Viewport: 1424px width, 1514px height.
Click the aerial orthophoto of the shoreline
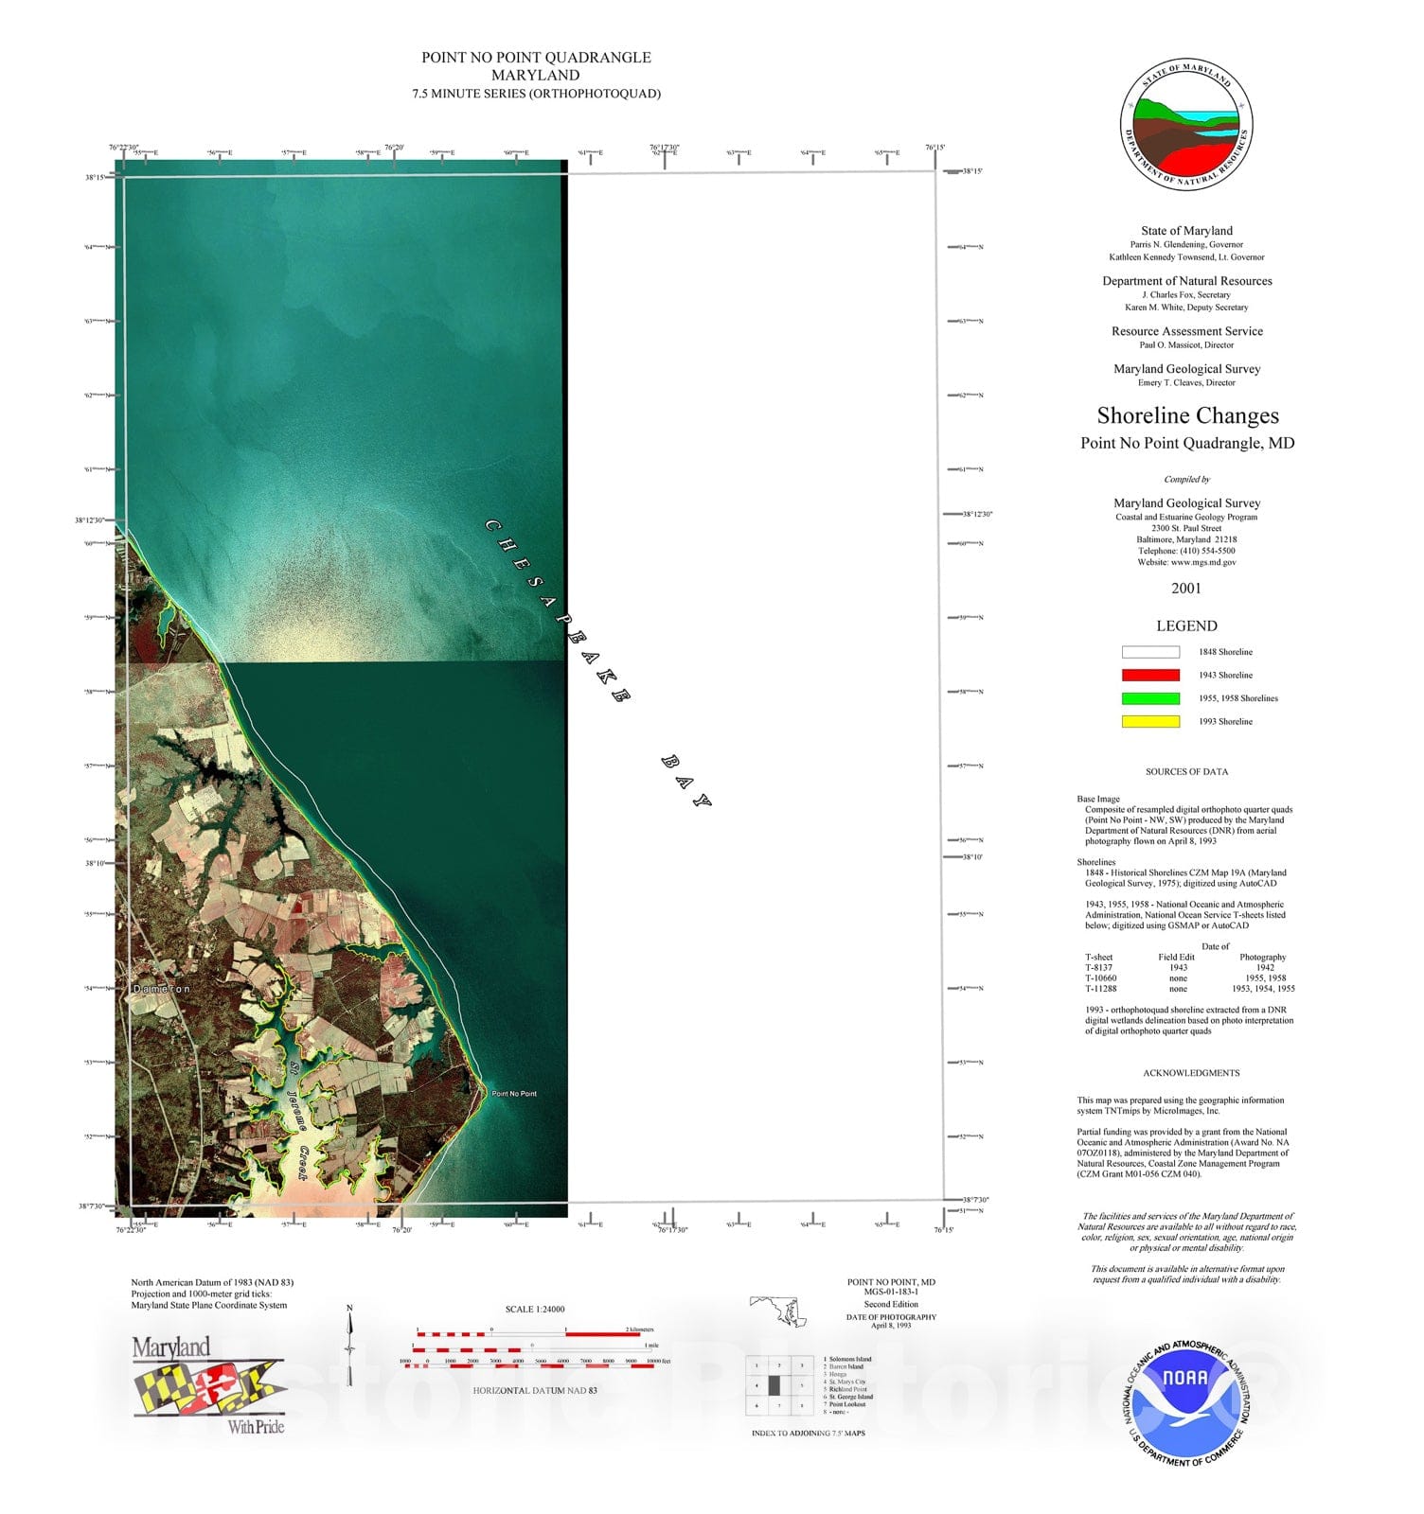(342, 689)
